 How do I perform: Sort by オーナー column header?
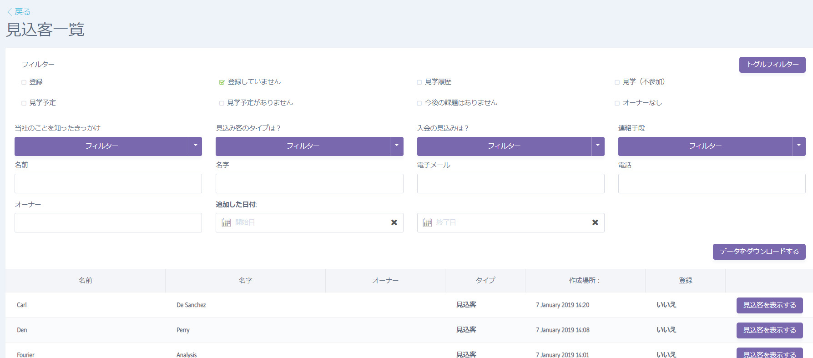pos(385,281)
